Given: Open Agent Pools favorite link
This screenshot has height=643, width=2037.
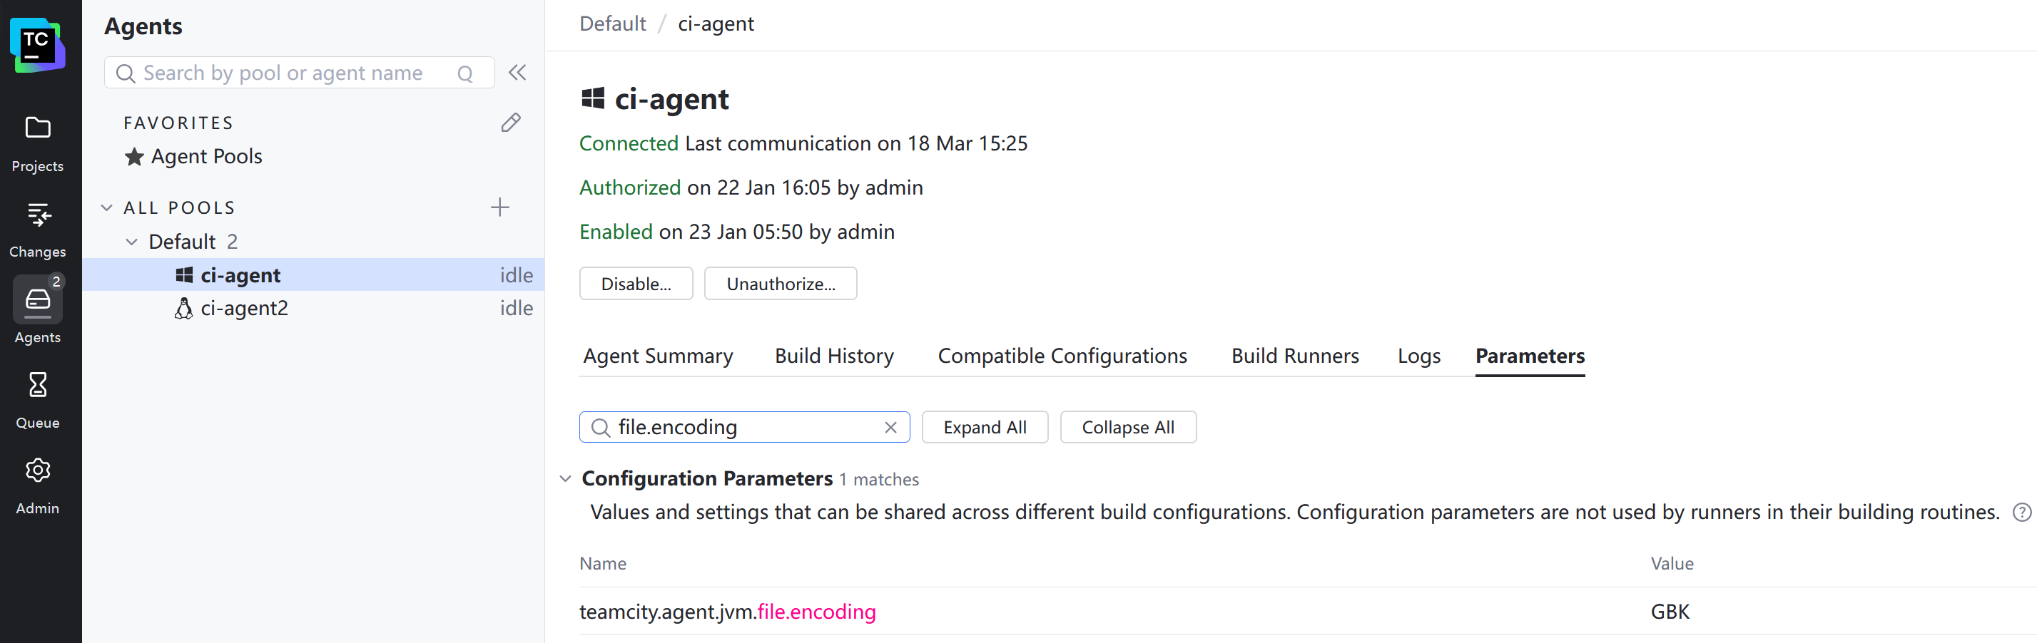Looking at the screenshot, I should tap(206, 156).
